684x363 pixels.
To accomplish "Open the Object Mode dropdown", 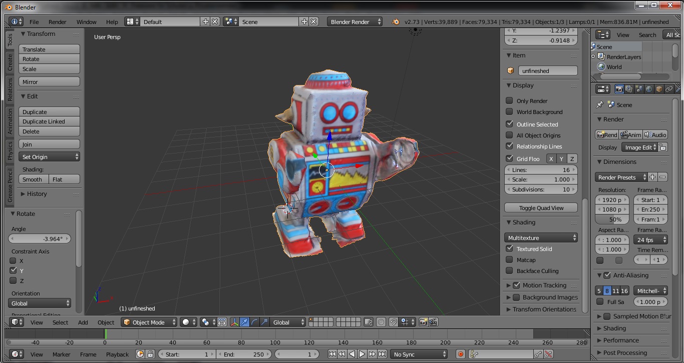I will pyautogui.click(x=150, y=322).
